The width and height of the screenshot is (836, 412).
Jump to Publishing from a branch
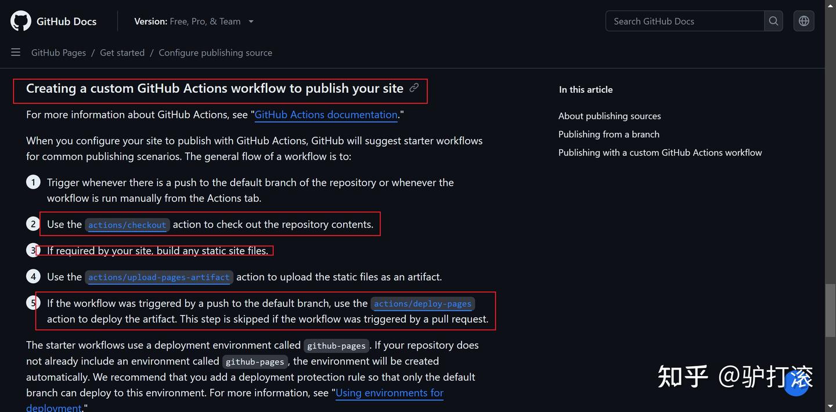609,134
